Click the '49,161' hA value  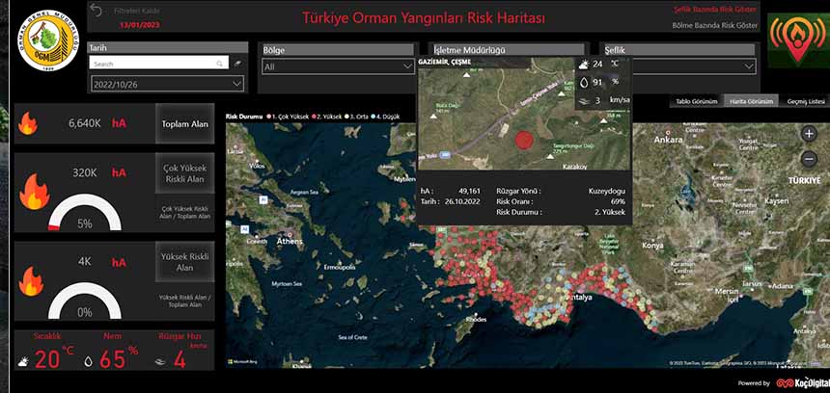pos(468,192)
